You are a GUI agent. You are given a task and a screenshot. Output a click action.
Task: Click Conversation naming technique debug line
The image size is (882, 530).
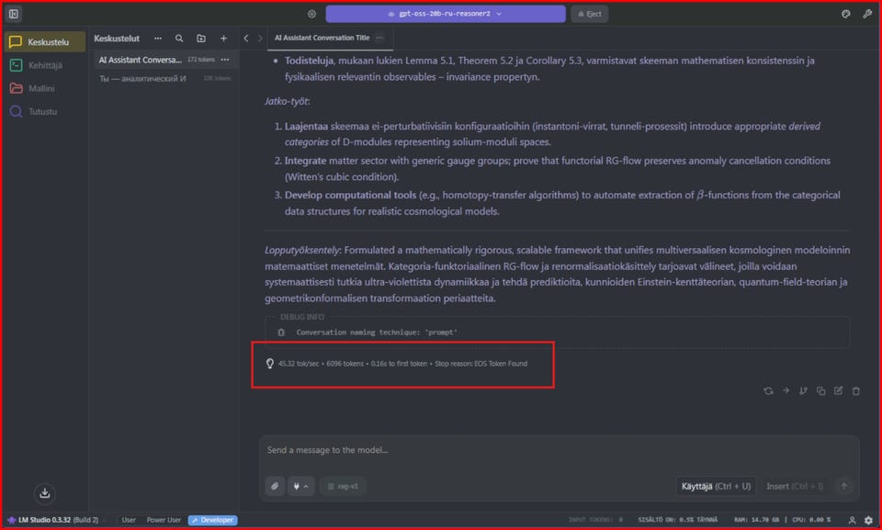click(x=377, y=333)
